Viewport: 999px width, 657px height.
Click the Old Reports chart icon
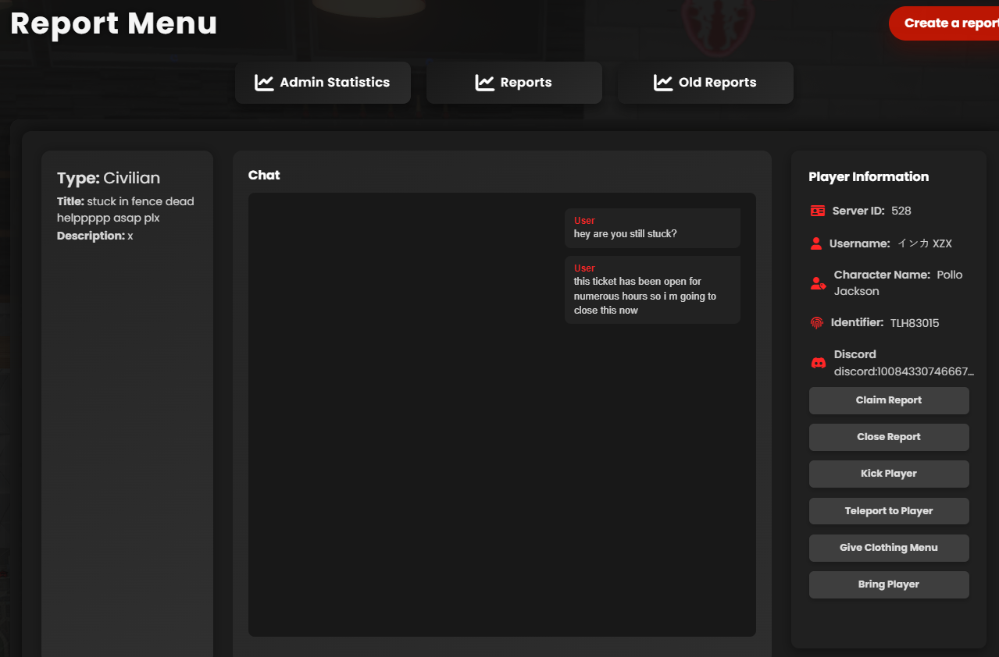tap(663, 83)
